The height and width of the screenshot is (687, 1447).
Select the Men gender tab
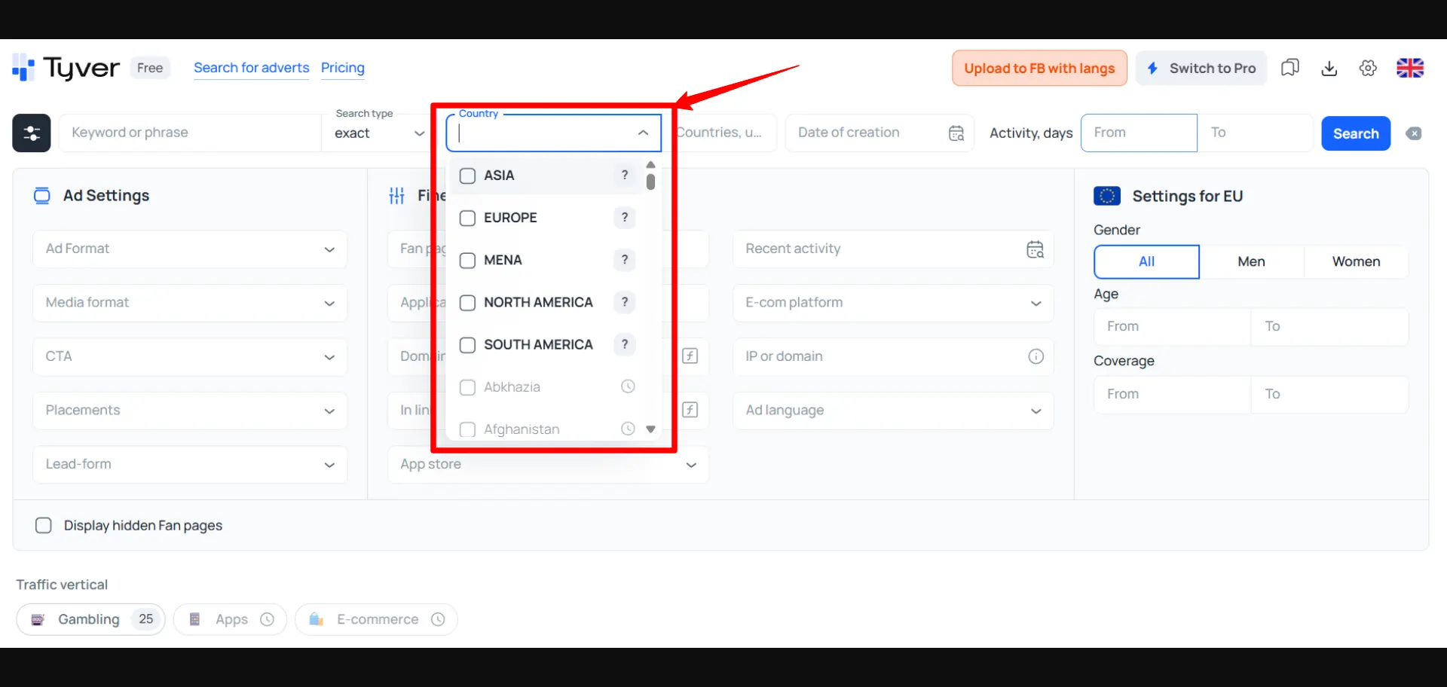(x=1251, y=262)
